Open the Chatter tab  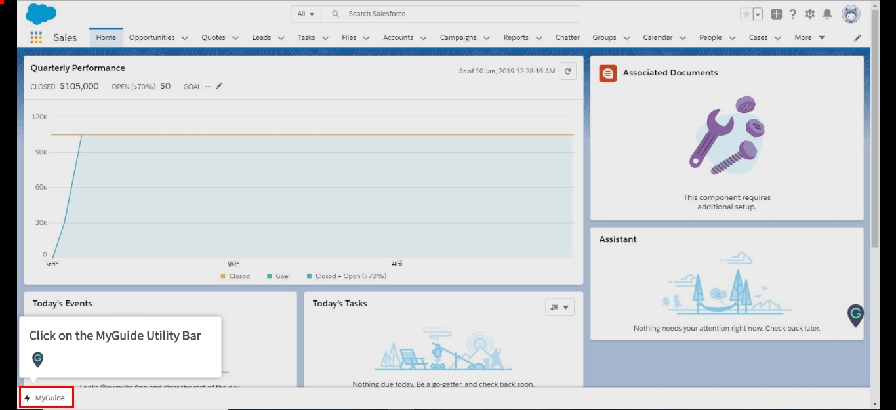point(567,38)
